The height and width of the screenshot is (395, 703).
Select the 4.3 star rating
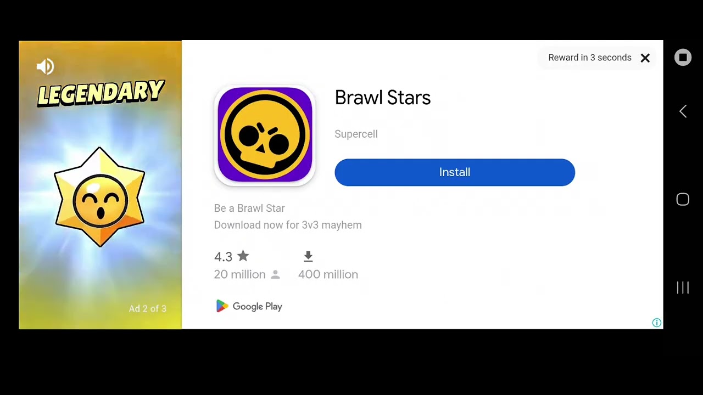231,256
